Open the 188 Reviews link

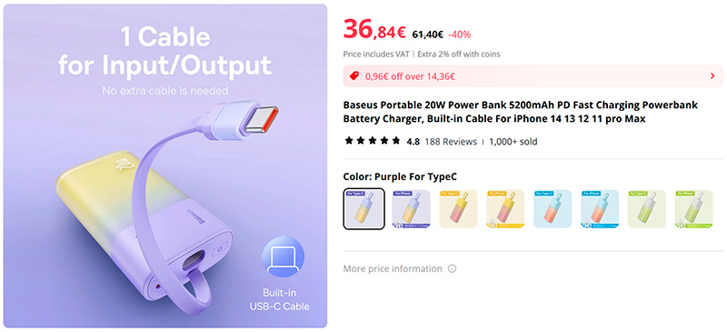[x=451, y=142]
